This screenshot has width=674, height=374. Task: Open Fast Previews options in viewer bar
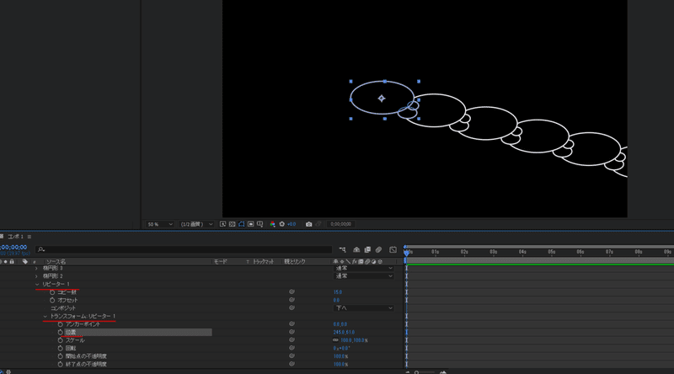click(x=222, y=224)
